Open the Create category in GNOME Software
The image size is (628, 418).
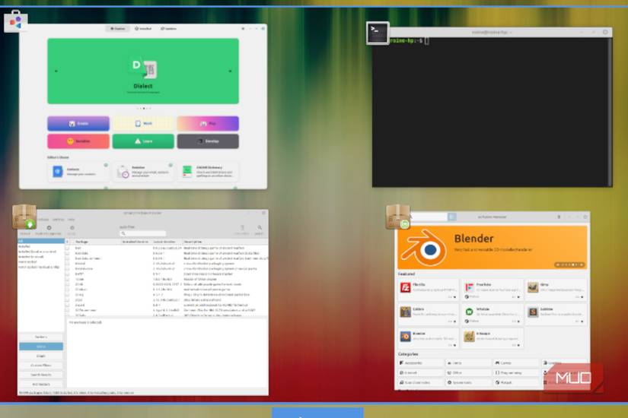(78, 124)
